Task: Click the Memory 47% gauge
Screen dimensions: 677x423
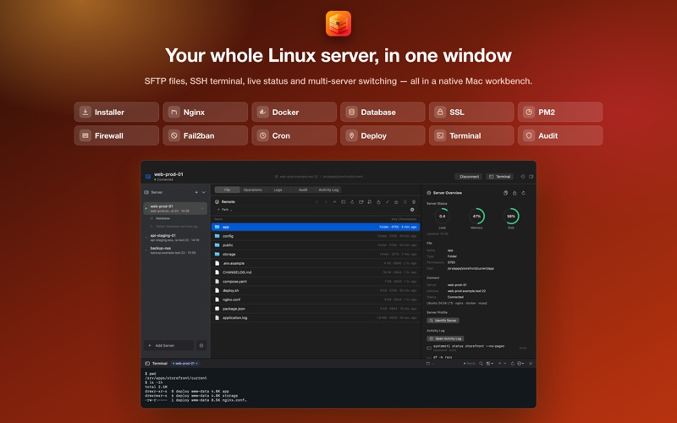Action: (476, 217)
